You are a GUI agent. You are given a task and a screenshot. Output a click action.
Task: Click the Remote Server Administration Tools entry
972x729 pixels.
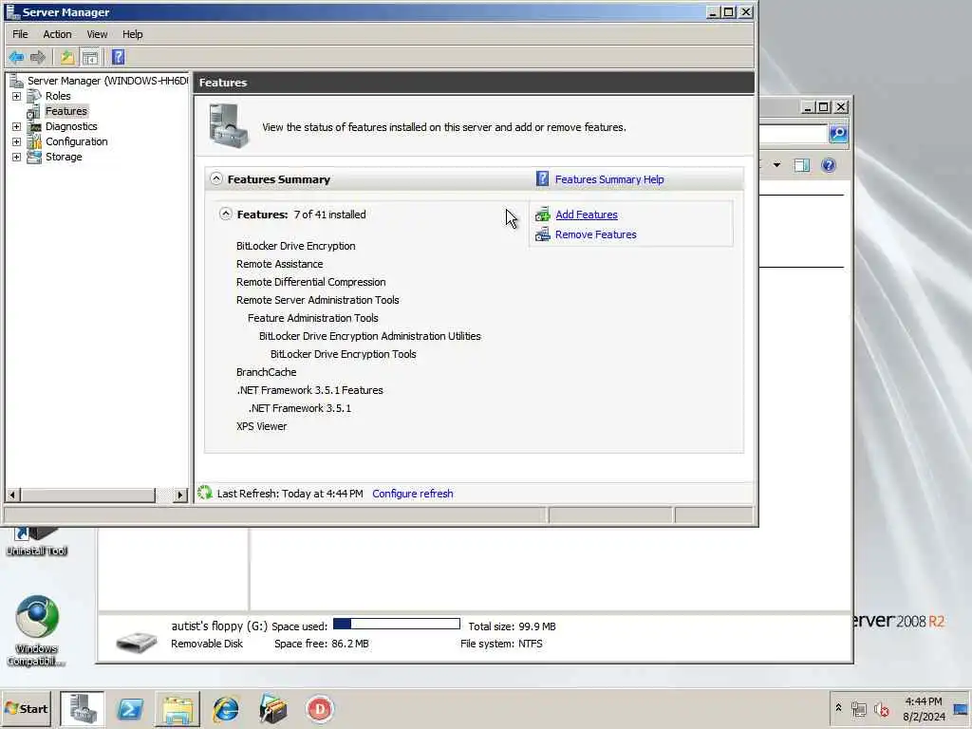point(317,300)
